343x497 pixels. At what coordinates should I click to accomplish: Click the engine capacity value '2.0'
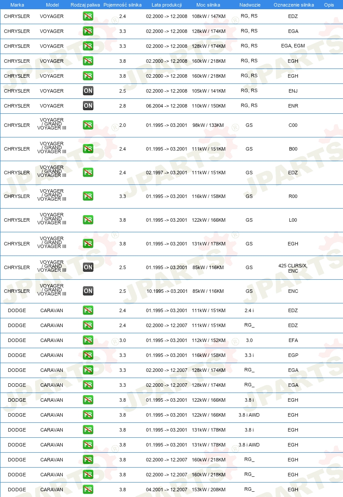click(122, 125)
